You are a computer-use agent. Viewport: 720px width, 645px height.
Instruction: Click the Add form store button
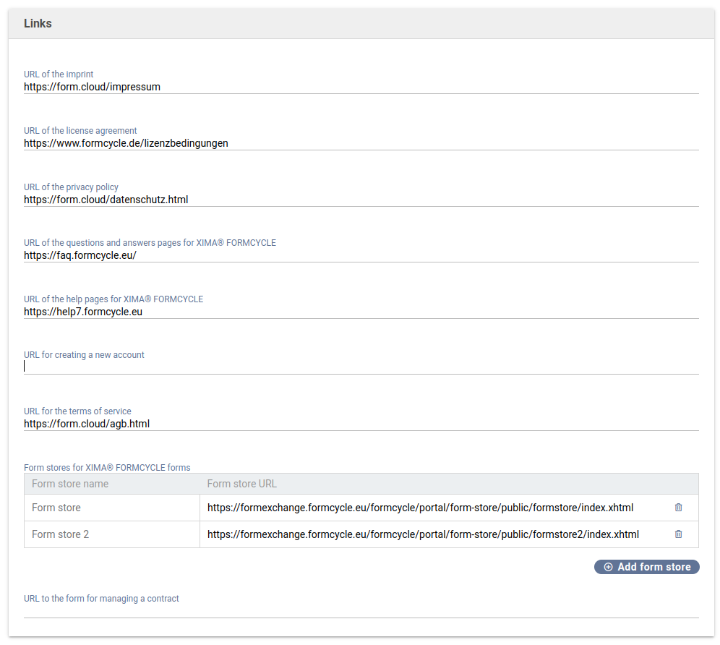tap(646, 567)
